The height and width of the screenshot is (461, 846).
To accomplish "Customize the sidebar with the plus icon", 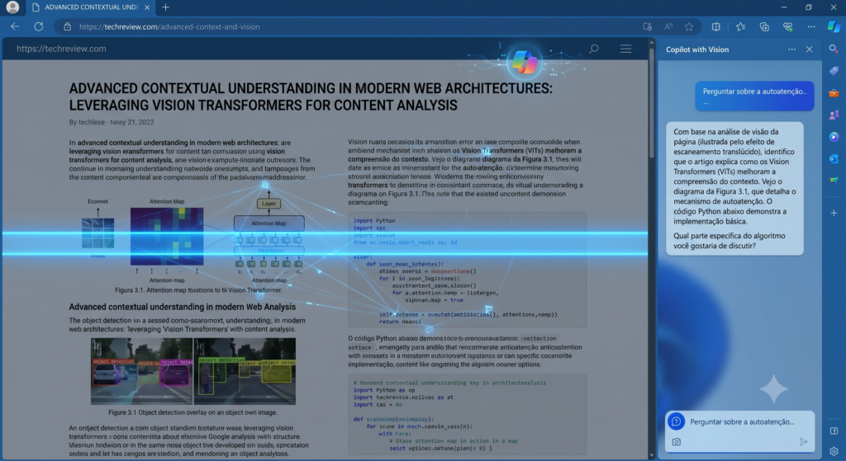I will point(834,214).
